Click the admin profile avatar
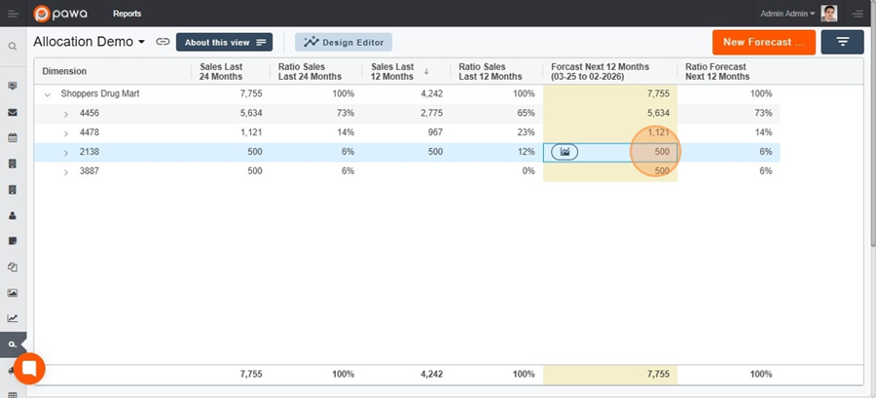Screen dimensions: 876x398 829,14
